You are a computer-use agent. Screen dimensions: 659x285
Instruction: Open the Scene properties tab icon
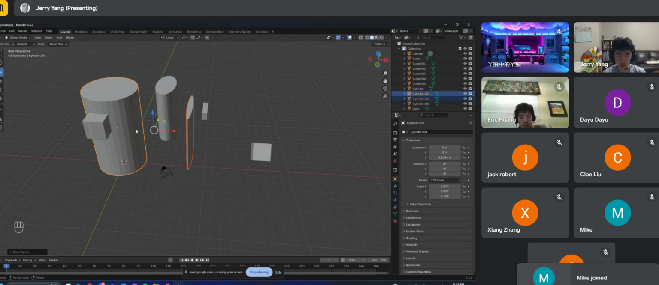coord(395,154)
